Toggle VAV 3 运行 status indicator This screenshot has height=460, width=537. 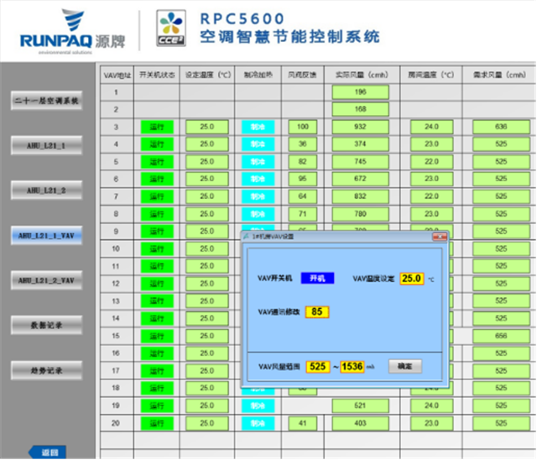click(156, 127)
